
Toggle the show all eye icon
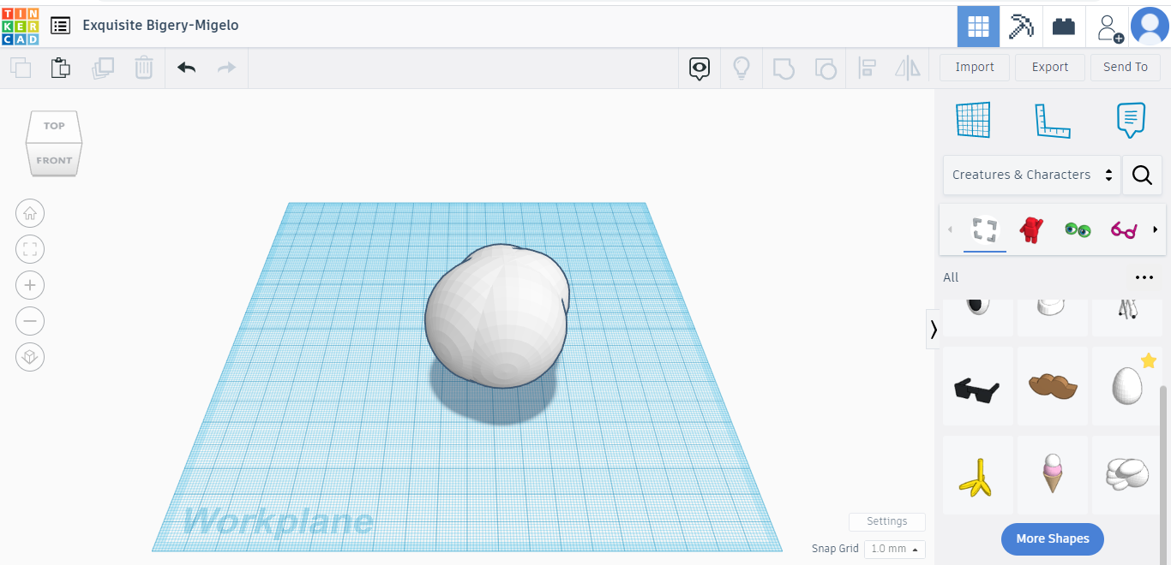click(700, 68)
